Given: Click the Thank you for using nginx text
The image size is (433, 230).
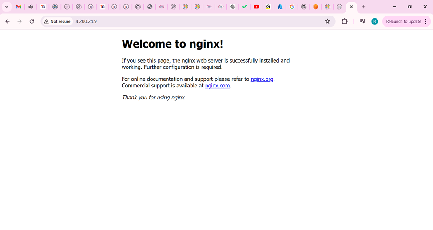Looking at the screenshot, I should click(154, 98).
